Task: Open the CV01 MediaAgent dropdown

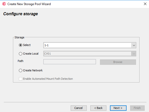Action: tap(90, 54)
